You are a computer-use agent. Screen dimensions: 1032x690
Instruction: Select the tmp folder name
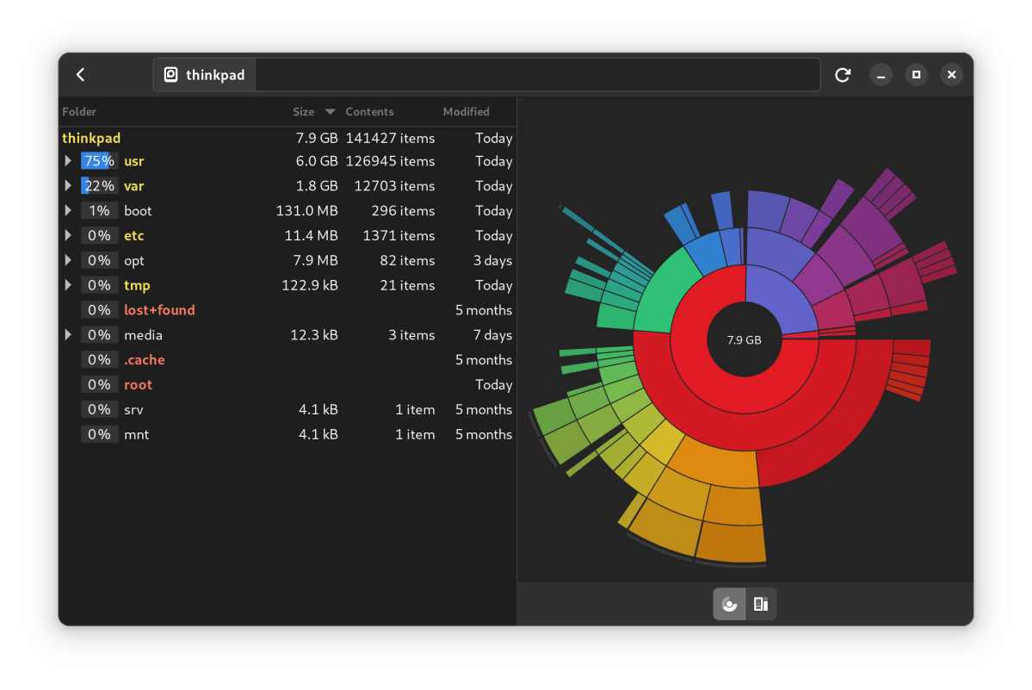[x=137, y=286]
